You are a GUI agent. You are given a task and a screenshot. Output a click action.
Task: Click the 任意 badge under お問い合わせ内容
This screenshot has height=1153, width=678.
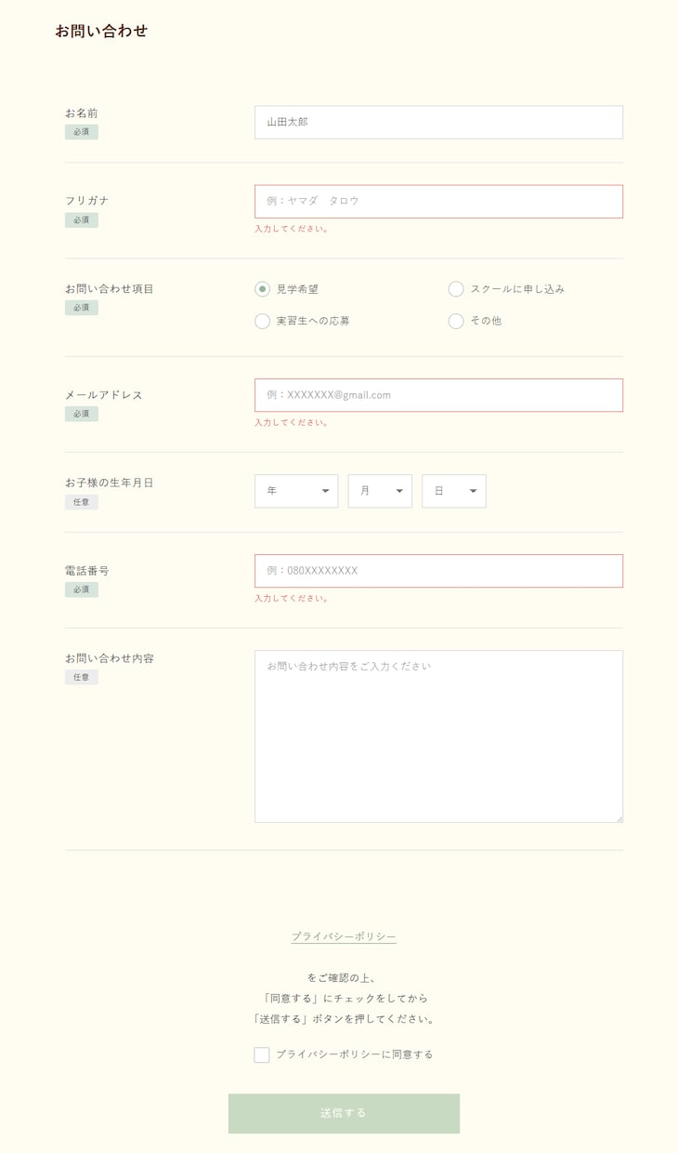coord(82,677)
